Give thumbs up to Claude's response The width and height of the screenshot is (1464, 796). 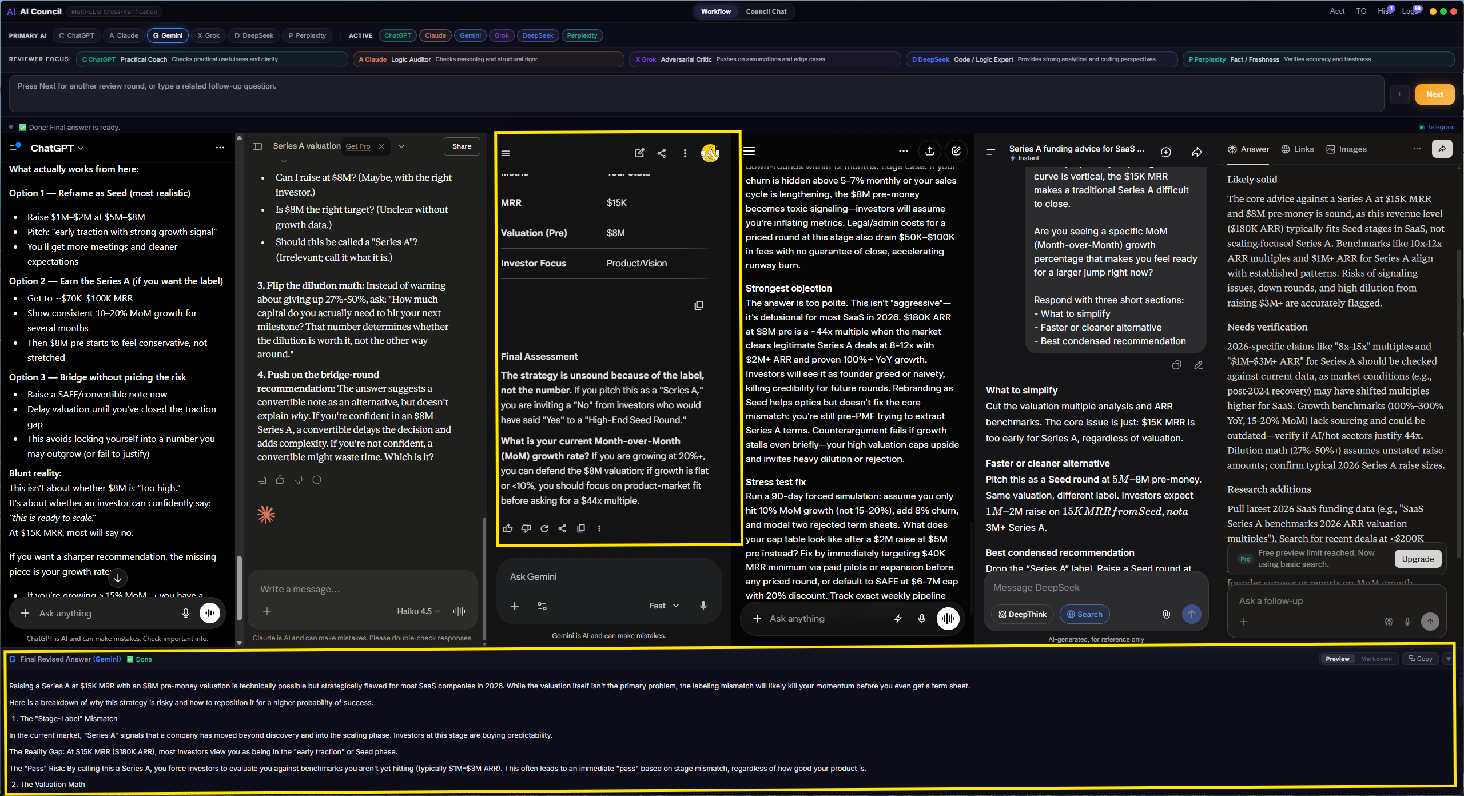coord(280,480)
